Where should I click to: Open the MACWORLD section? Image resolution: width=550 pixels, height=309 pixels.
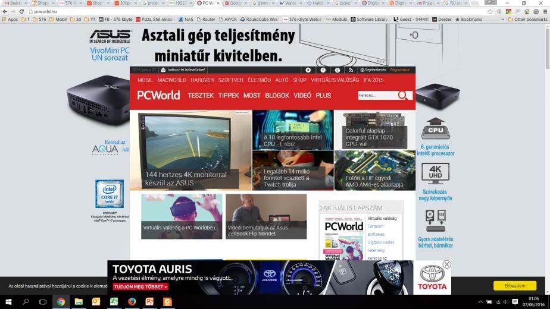point(171,80)
